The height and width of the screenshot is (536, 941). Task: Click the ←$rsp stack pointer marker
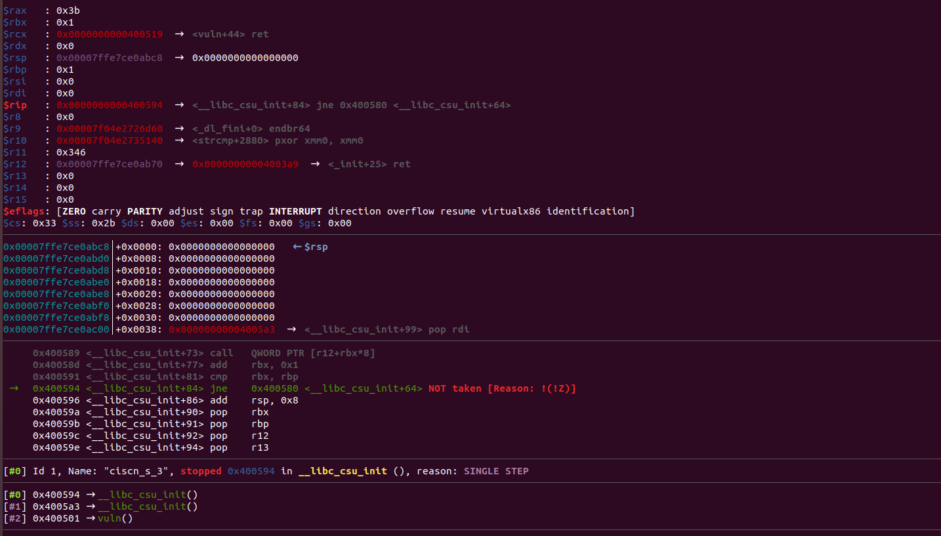(310, 247)
